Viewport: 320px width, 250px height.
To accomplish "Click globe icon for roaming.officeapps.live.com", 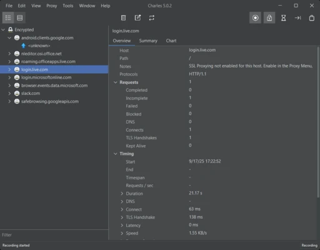I will pyautogui.click(x=17, y=61).
